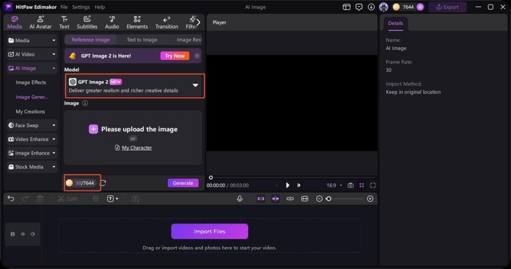The image size is (511, 269).
Task: Click the timeline zoom slider handle
Action: (x=328, y=199)
